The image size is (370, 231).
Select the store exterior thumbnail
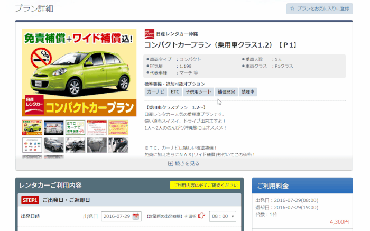tap(54, 127)
